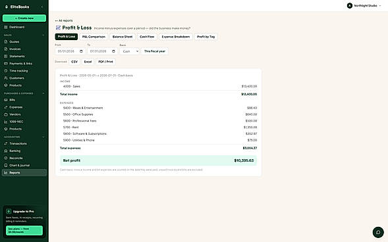The image size is (388, 242).
Task: Click the PDF / Print button
Action: click(x=105, y=62)
